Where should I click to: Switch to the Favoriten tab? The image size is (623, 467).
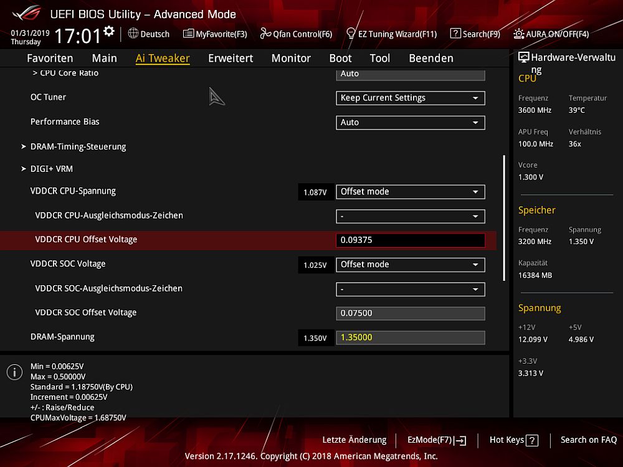click(x=50, y=58)
